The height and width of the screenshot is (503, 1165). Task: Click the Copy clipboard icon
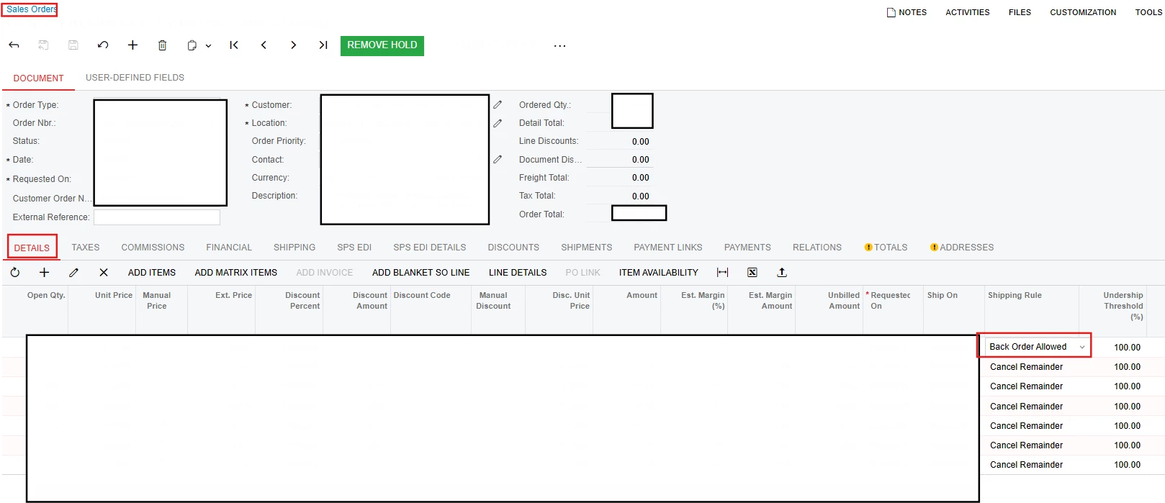click(192, 45)
